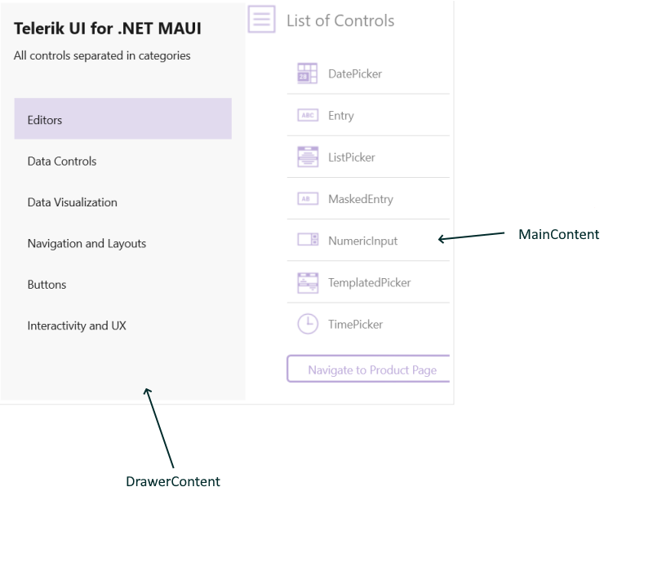This screenshot has height=571, width=653.
Task: Select Navigation and Layouts category
Action: [x=87, y=243]
